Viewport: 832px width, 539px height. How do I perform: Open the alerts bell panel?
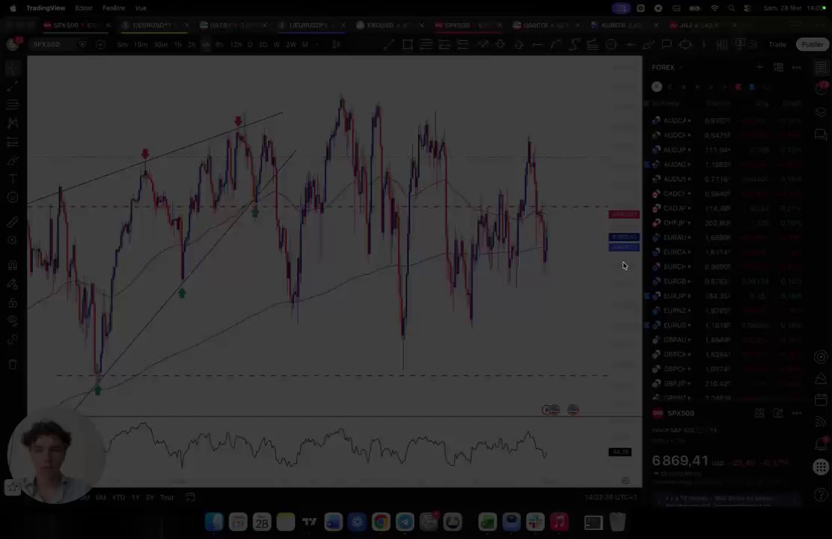click(x=821, y=444)
